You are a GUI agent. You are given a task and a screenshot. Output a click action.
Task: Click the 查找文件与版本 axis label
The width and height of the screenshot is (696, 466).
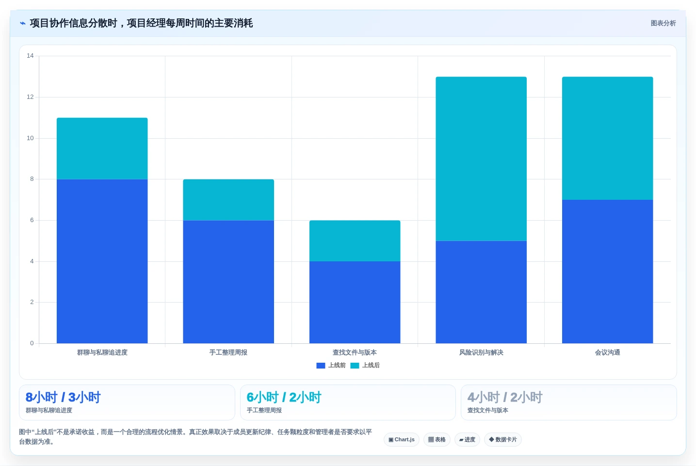click(x=355, y=353)
